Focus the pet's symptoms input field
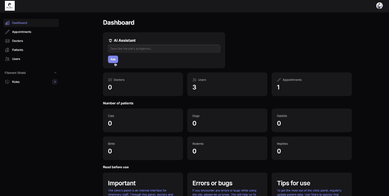 [164, 49]
